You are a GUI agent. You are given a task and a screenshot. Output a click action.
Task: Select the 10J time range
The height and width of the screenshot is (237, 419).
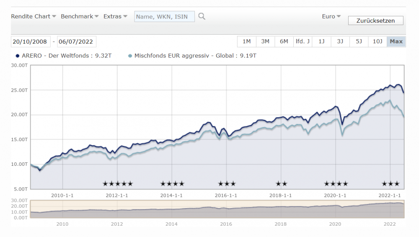pos(378,41)
